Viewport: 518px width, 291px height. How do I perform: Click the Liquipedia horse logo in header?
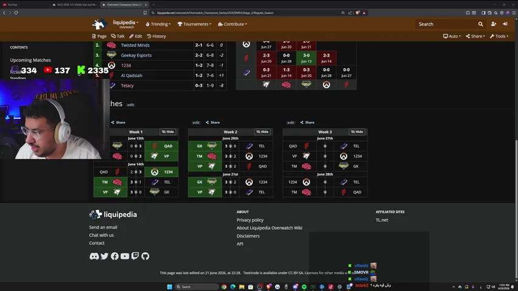coord(99,24)
